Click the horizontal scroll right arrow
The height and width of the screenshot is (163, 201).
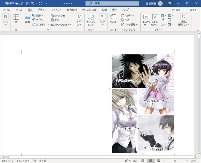(196, 157)
